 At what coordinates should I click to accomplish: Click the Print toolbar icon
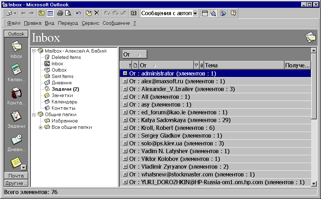coord(60,13)
